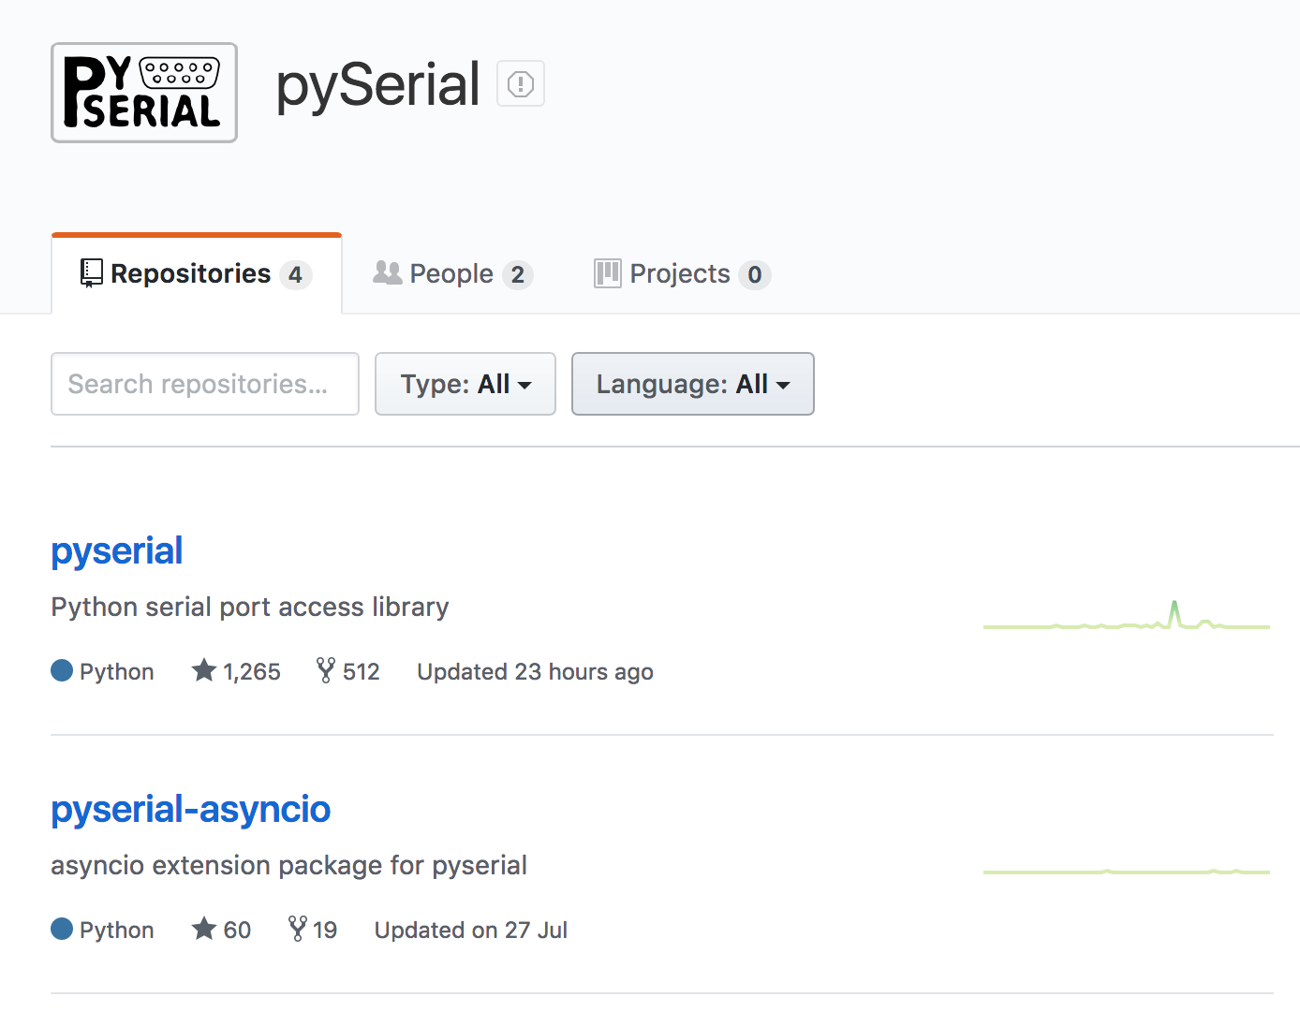This screenshot has width=1300, height=1026.
Task: Open the Repositories tab
Action: pos(197,274)
